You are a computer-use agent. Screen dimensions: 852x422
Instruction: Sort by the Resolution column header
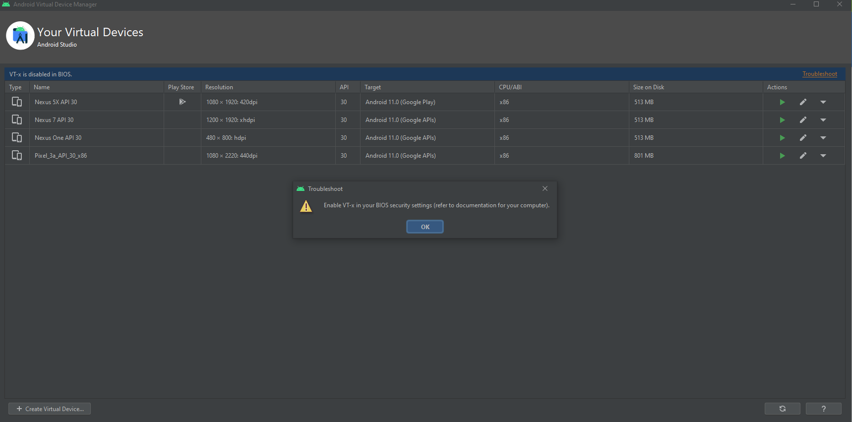click(268, 87)
